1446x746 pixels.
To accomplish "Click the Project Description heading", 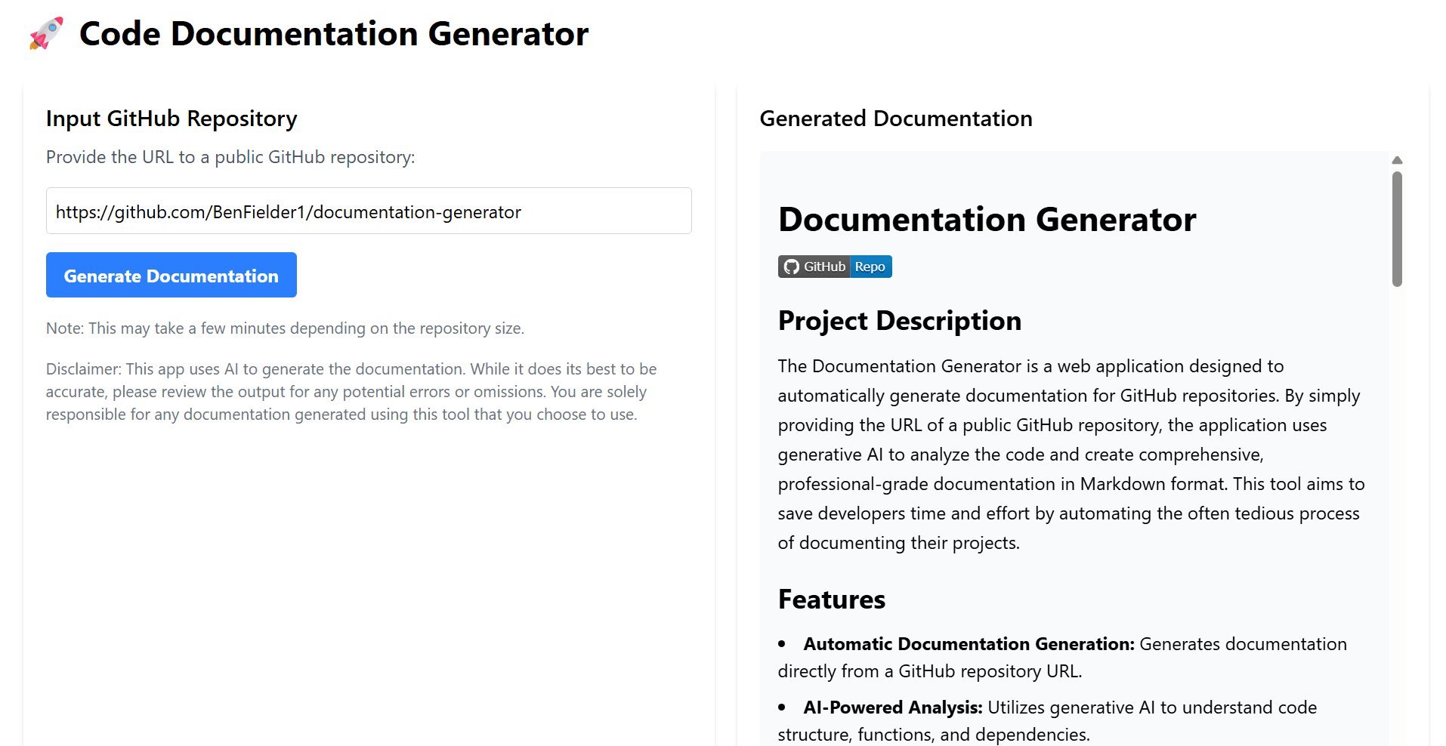I will pos(899,320).
